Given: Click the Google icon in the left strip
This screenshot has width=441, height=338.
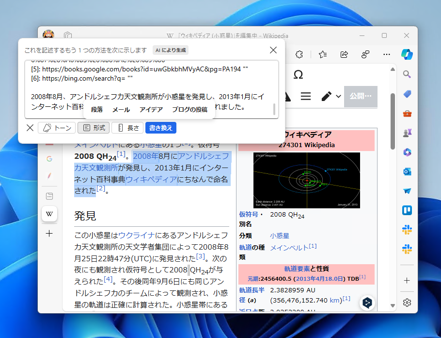Looking at the screenshot, I should tap(49, 159).
